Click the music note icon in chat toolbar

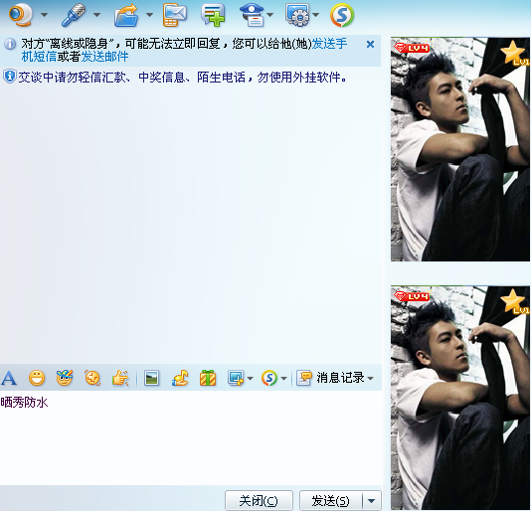[180, 378]
